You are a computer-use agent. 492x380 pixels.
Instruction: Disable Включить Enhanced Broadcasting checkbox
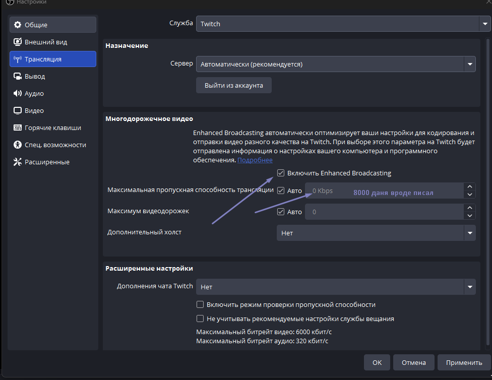281,173
